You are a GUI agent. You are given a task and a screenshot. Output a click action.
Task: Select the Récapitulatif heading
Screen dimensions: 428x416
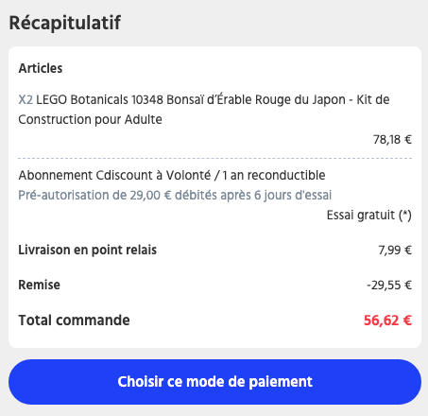coord(64,23)
